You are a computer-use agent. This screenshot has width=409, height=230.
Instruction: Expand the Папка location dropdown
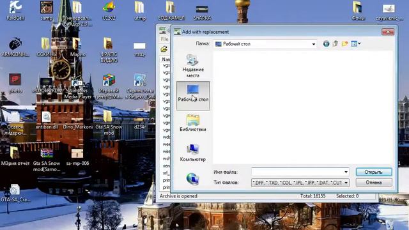click(313, 44)
